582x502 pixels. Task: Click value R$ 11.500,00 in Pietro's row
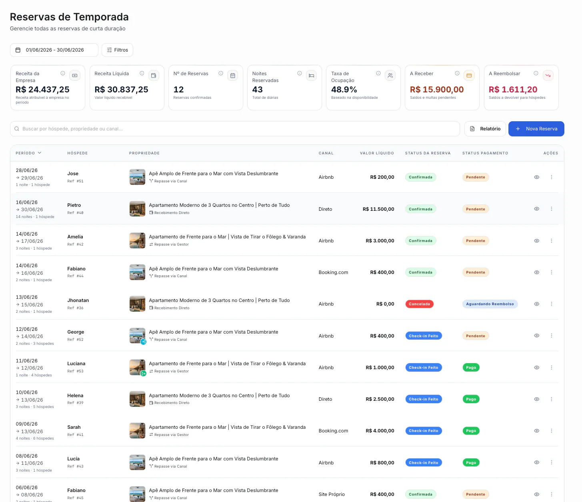point(378,209)
